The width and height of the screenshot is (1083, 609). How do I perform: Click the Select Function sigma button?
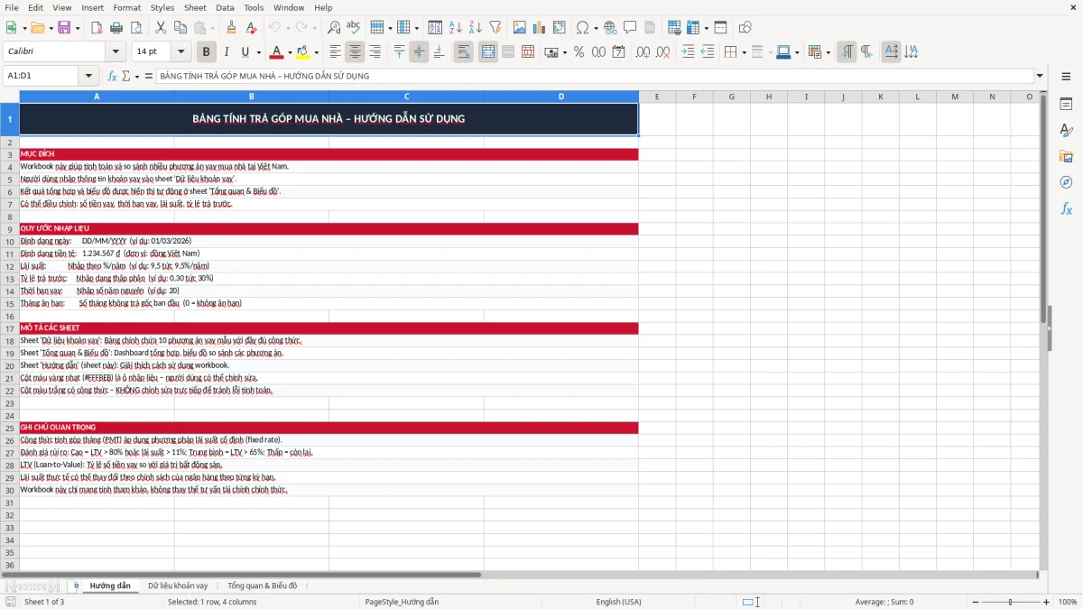[x=125, y=76]
